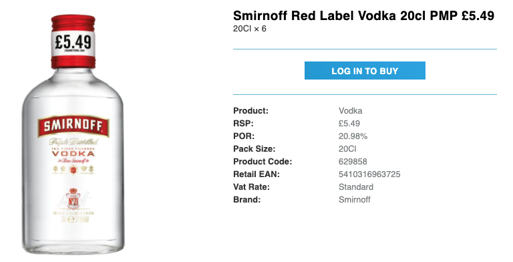Click the POR value 20.98%
513x262 pixels.
pos(353,136)
